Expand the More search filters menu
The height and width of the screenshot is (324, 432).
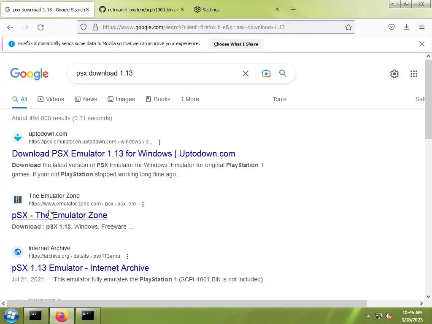pyautogui.click(x=190, y=99)
